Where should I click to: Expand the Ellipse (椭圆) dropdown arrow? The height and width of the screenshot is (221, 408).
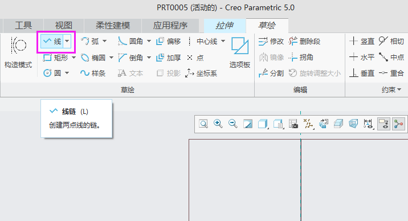(x=111, y=58)
